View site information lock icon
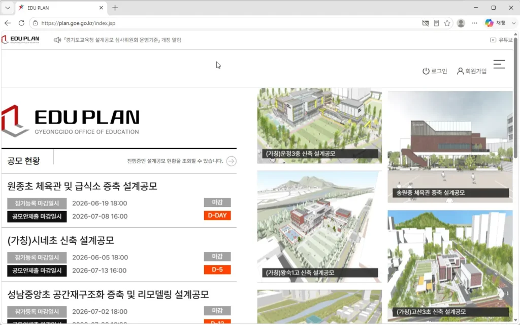This screenshot has width=520, height=325. 35,23
